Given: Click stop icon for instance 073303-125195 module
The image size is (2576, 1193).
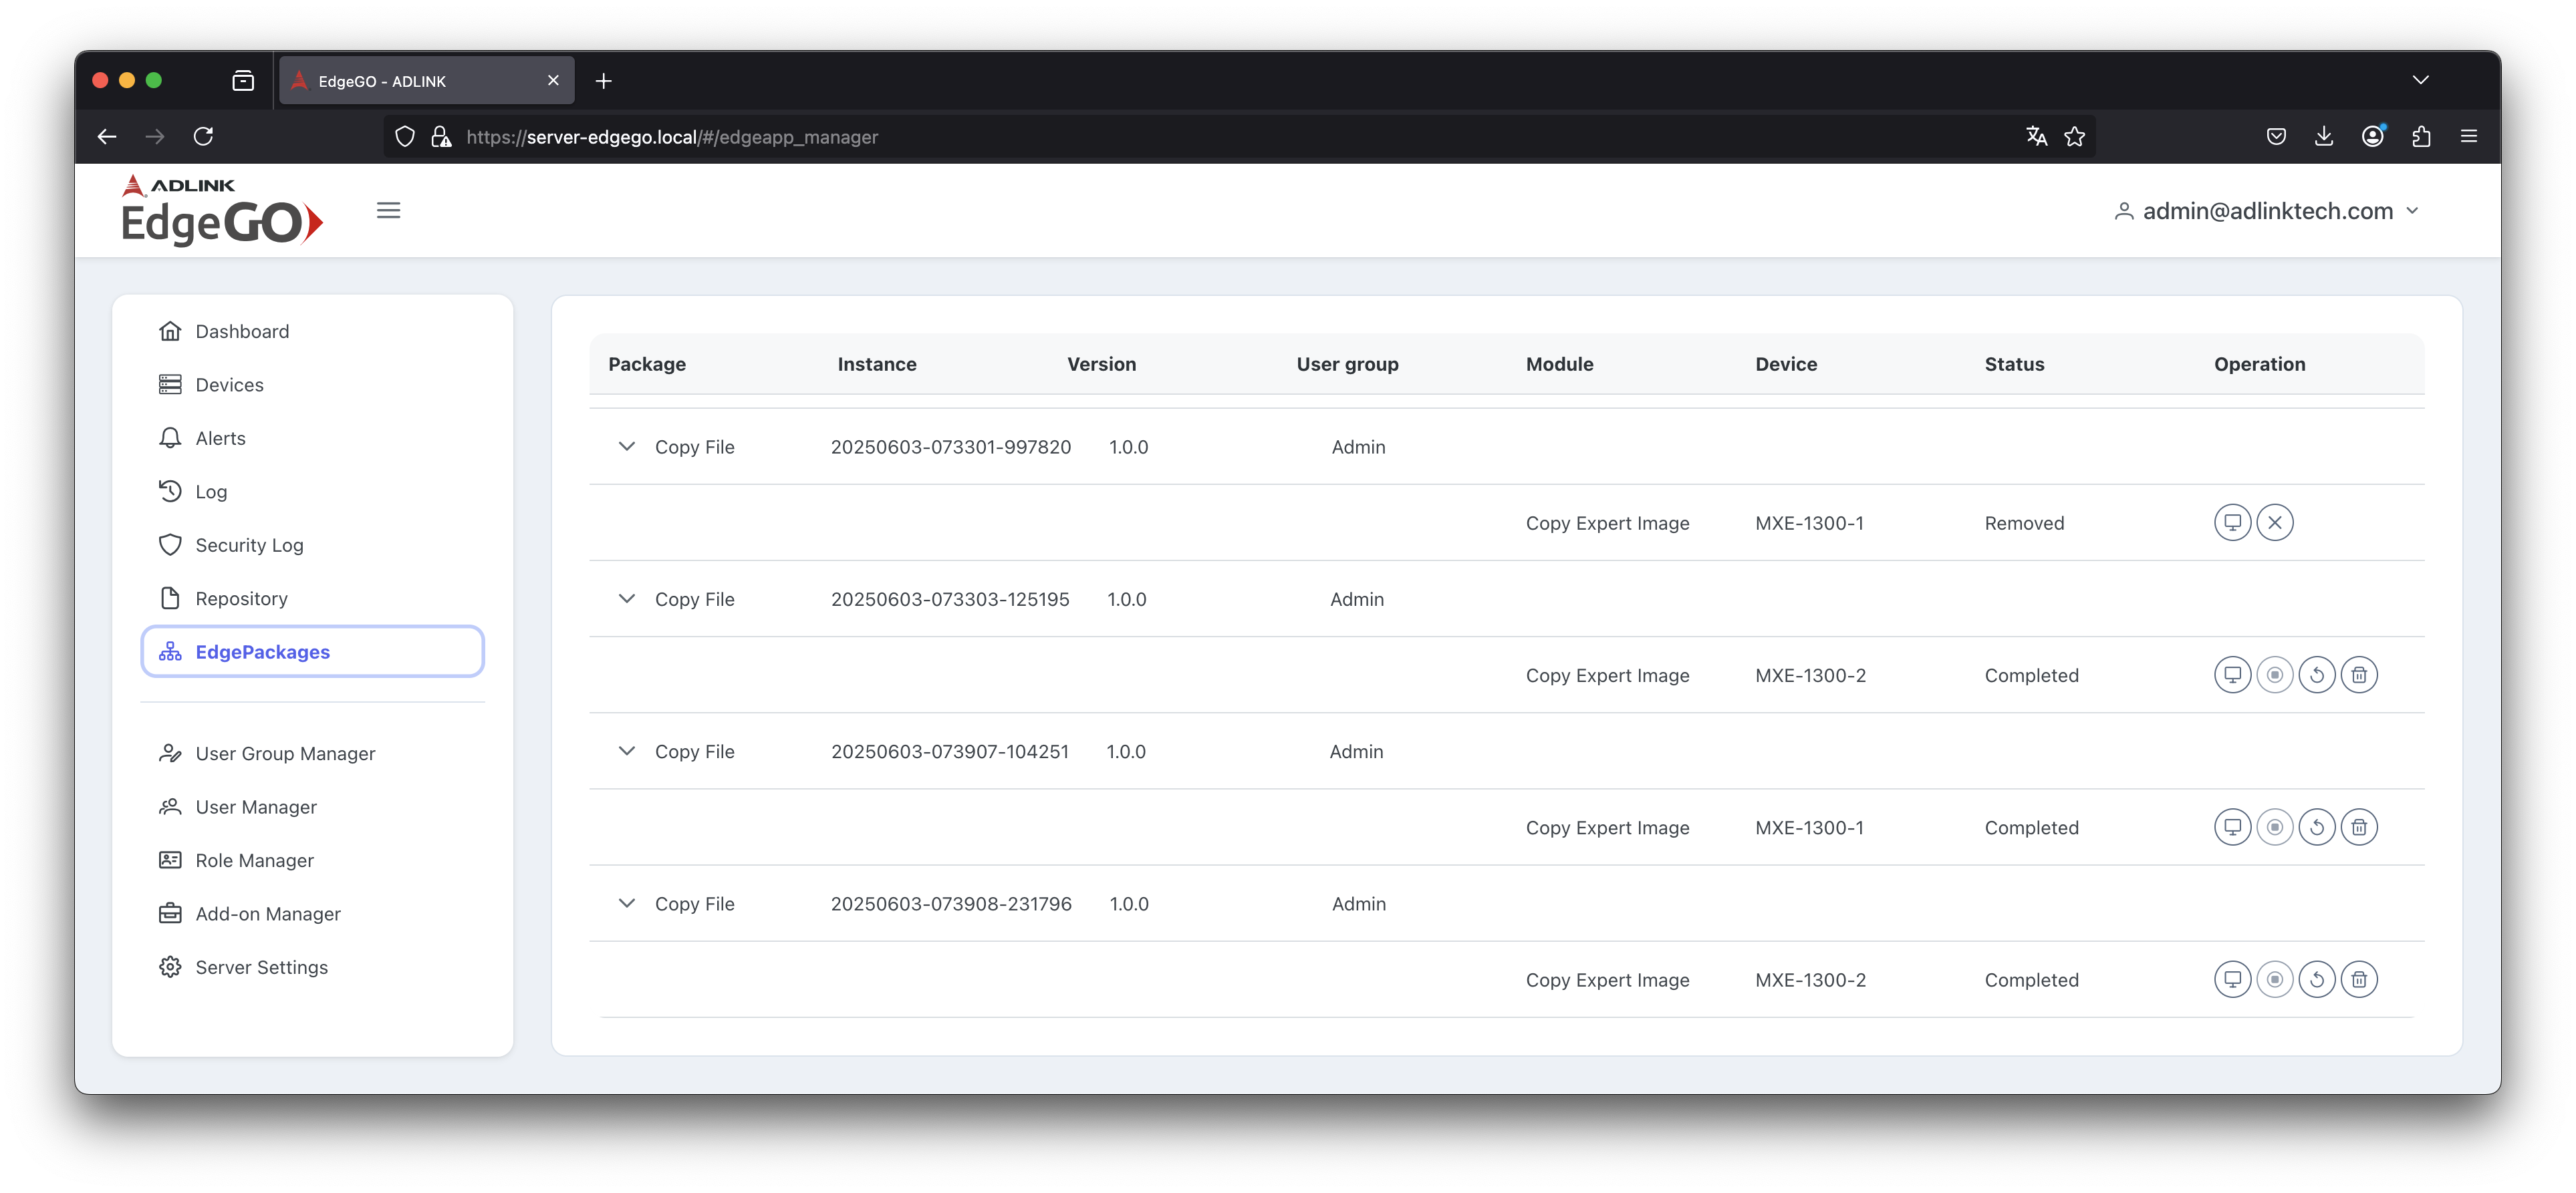Looking at the screenshot, I should coord(2275,675).
